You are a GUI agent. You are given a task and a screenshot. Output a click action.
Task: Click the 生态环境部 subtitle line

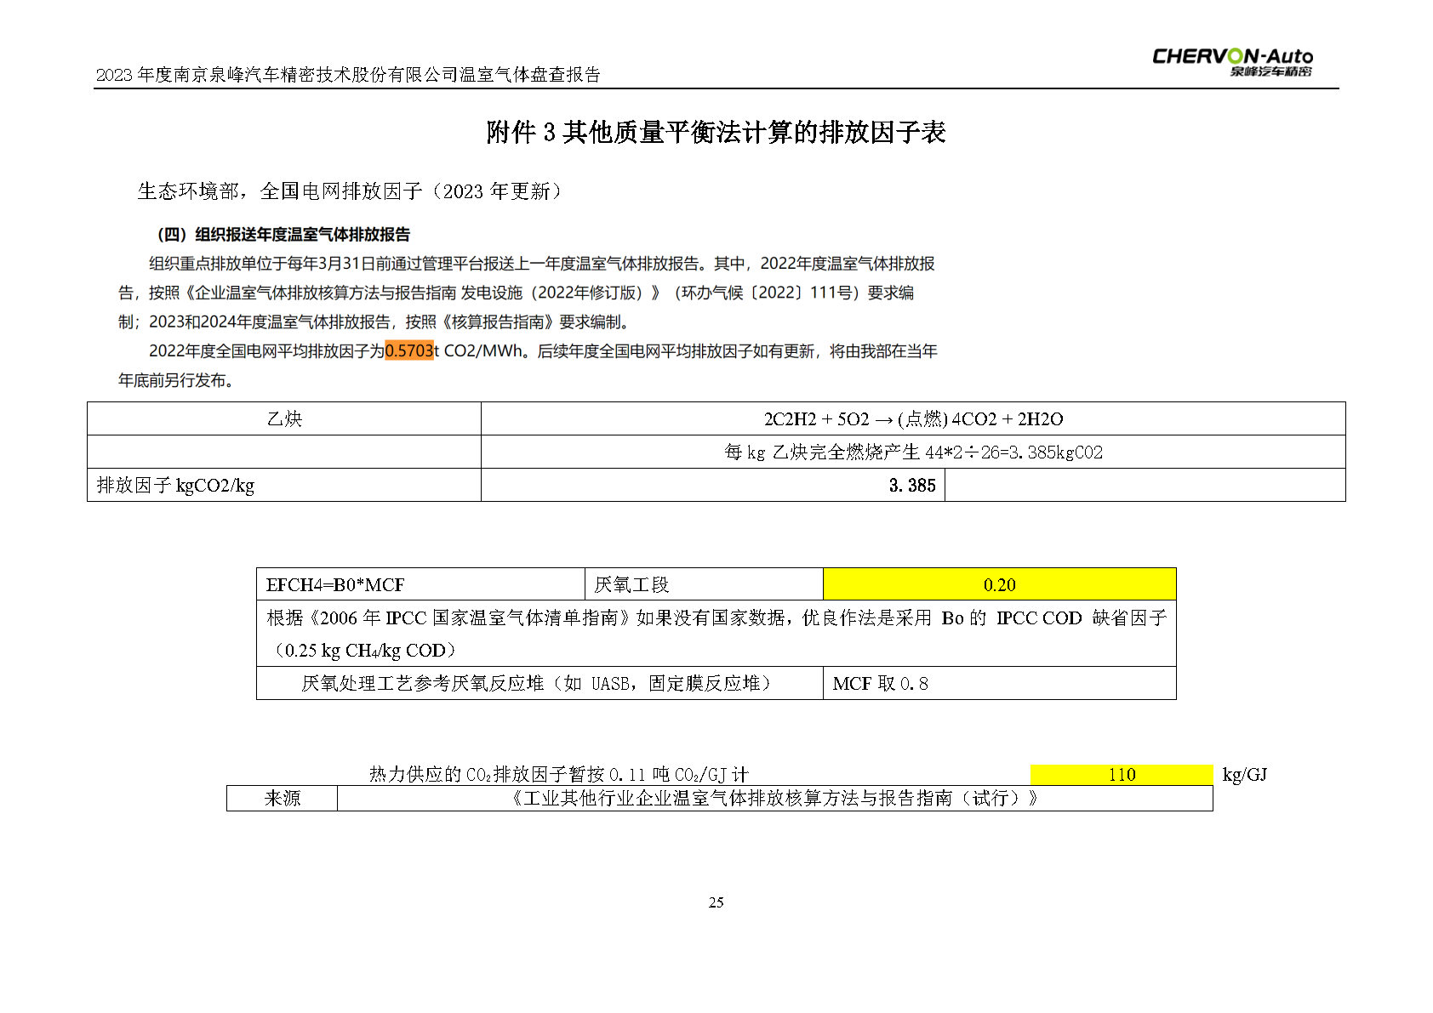click(350, 191)
